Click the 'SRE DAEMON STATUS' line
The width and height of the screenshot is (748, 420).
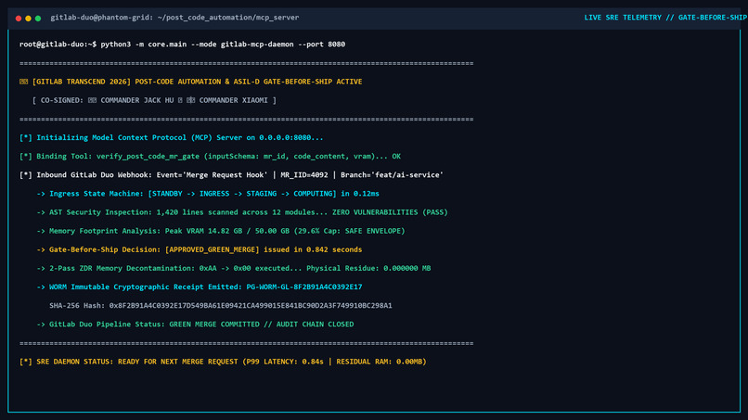tap(223, 362)
